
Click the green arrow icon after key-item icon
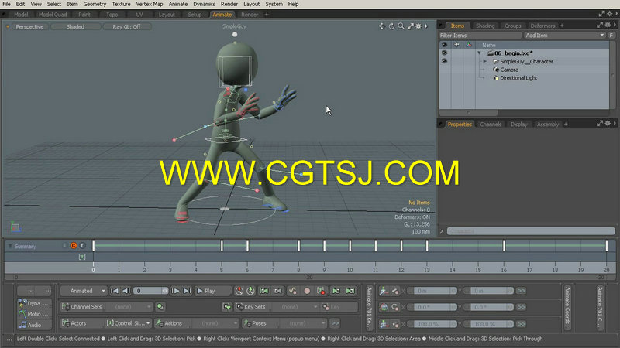pos(336,291)
